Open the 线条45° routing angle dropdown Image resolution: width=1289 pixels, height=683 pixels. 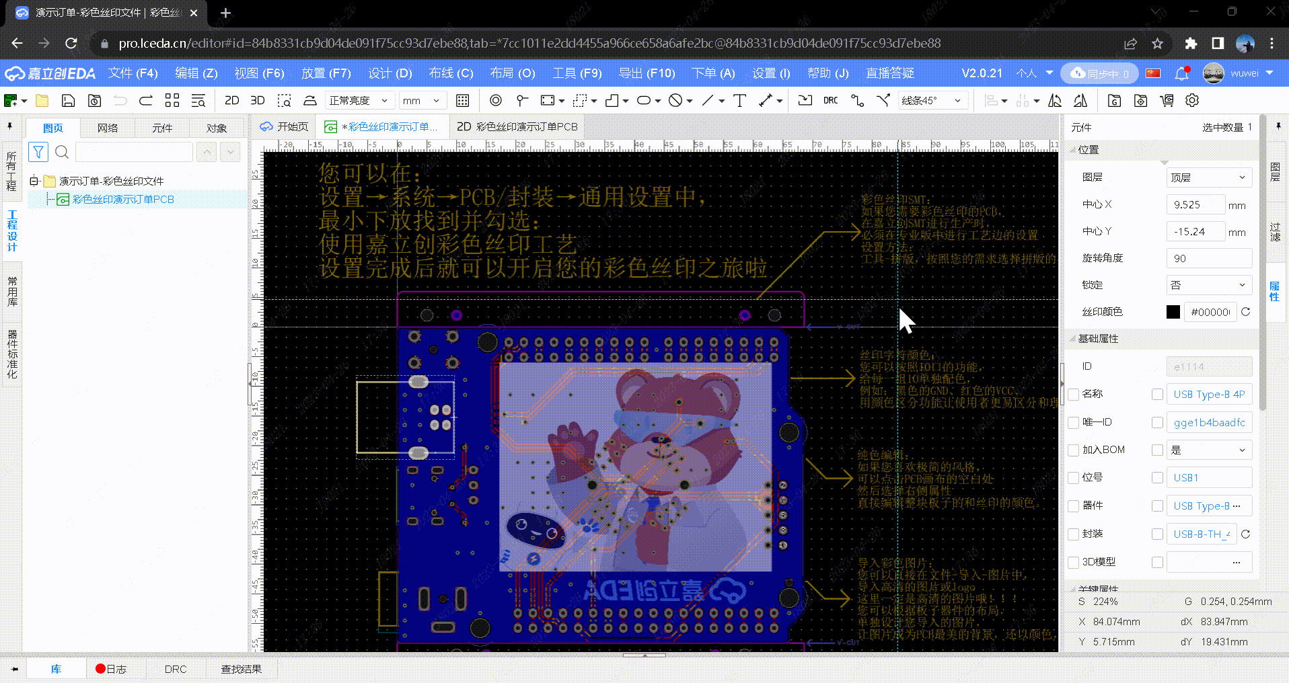click(932, 101)
